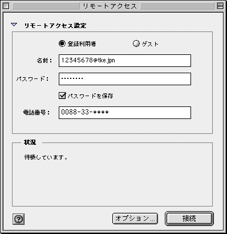
Task: Click the 状況 section heading
Action: (x=30, y=142)
